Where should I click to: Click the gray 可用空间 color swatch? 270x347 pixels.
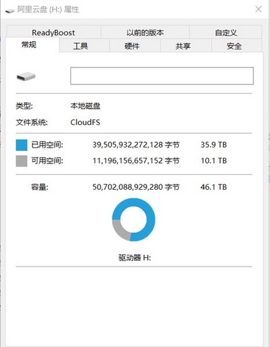21,161
